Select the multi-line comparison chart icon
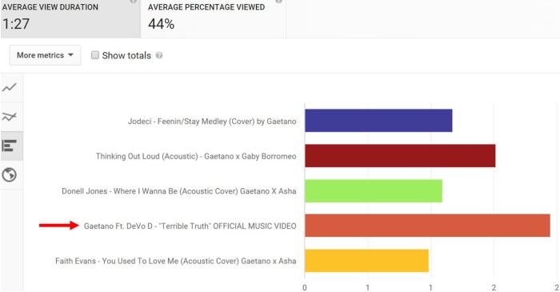The image size is (560, 292). (x=10, y=116)
